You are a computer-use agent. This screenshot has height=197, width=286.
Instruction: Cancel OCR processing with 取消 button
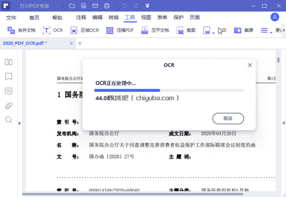pos(228,118)
